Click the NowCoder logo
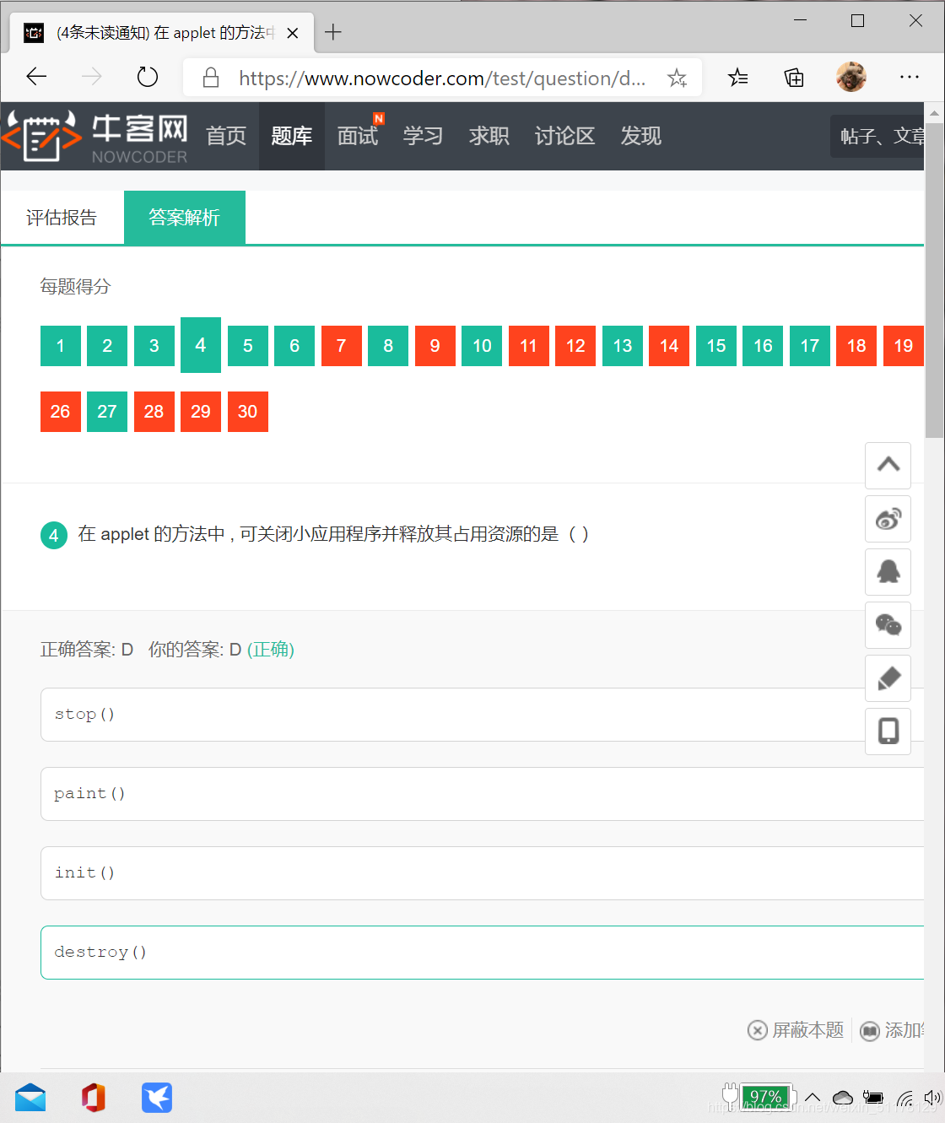 [x=94, y=137]
